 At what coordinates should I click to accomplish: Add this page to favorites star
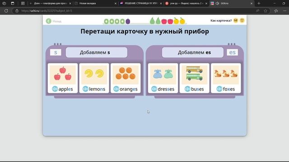(266, 11)
